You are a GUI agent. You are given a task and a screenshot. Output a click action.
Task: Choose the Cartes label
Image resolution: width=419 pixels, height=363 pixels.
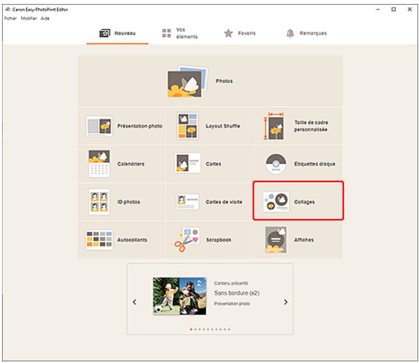click(213, 164)
